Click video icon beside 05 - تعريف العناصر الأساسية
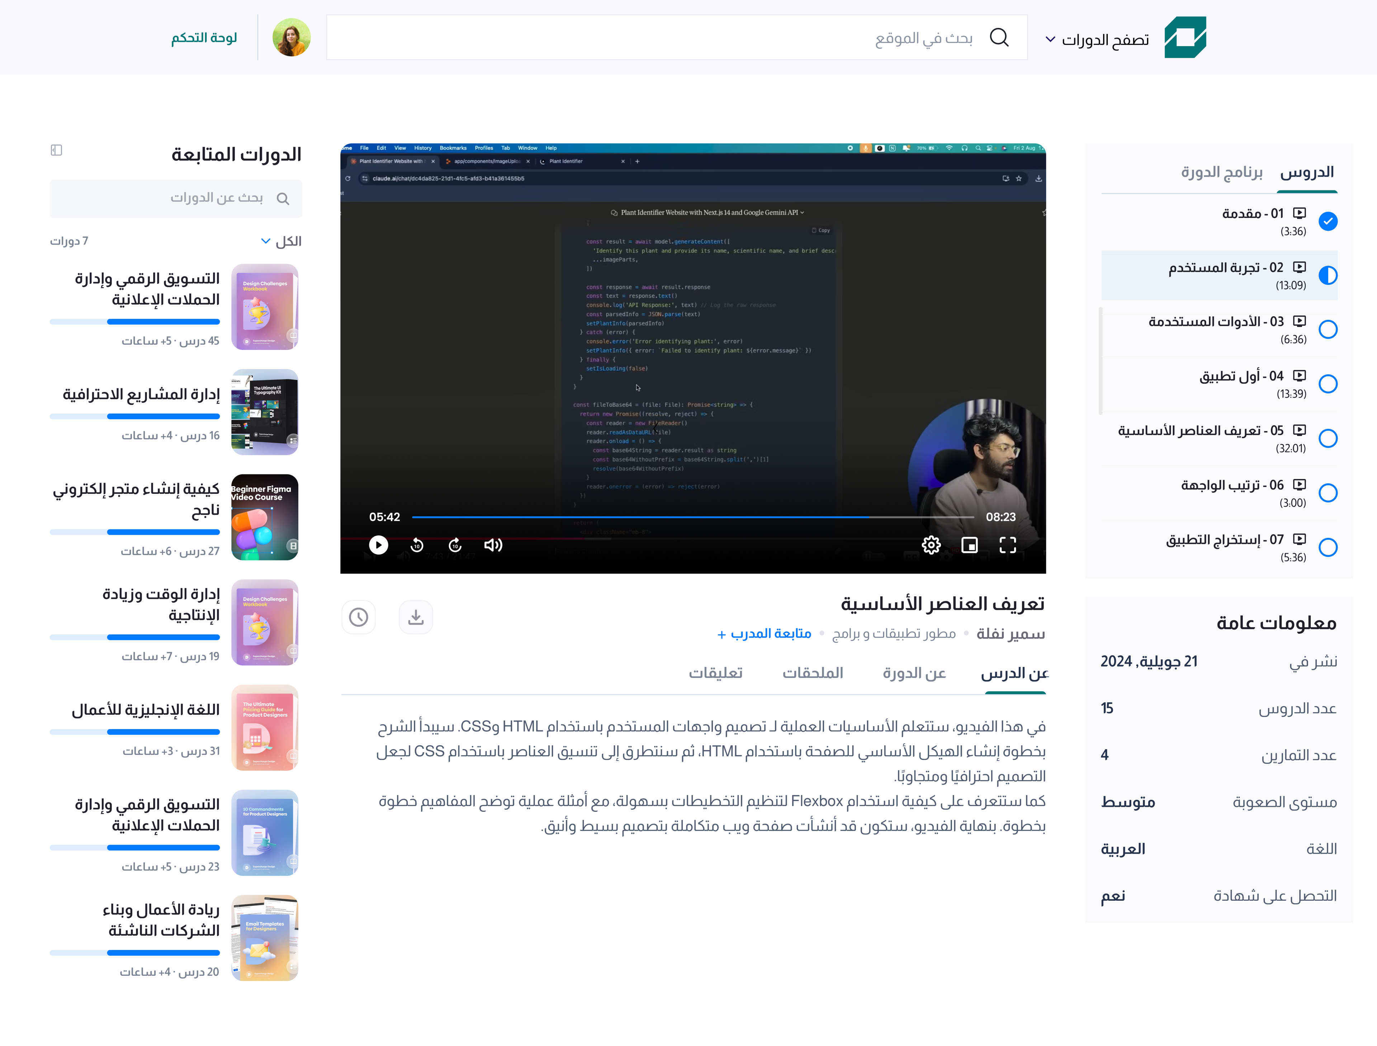This screenshot has width=1377, height=1046. (1299, 430)
